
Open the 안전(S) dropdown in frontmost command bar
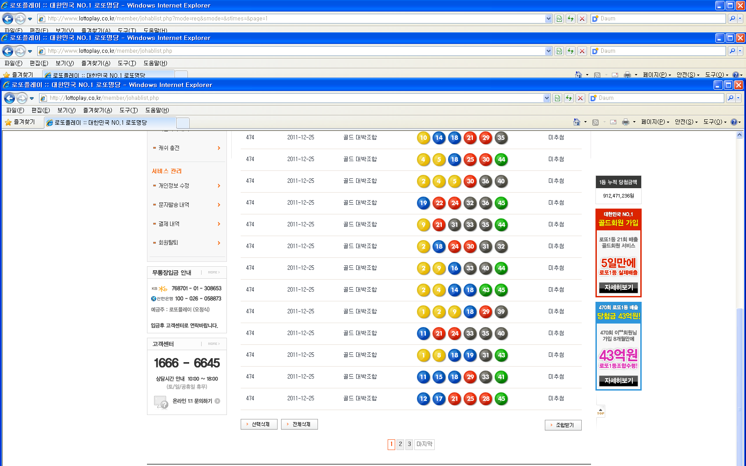[x=686, y=122]
